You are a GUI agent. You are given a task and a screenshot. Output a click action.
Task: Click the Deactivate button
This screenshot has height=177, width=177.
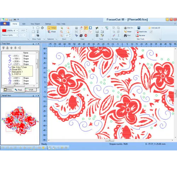point(141,32)
